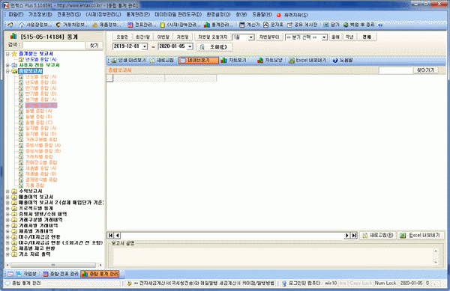Open the 통계관리(P) menu
Image resolution: width=450 pixels, height=291 pixels.
pos(138,14)
